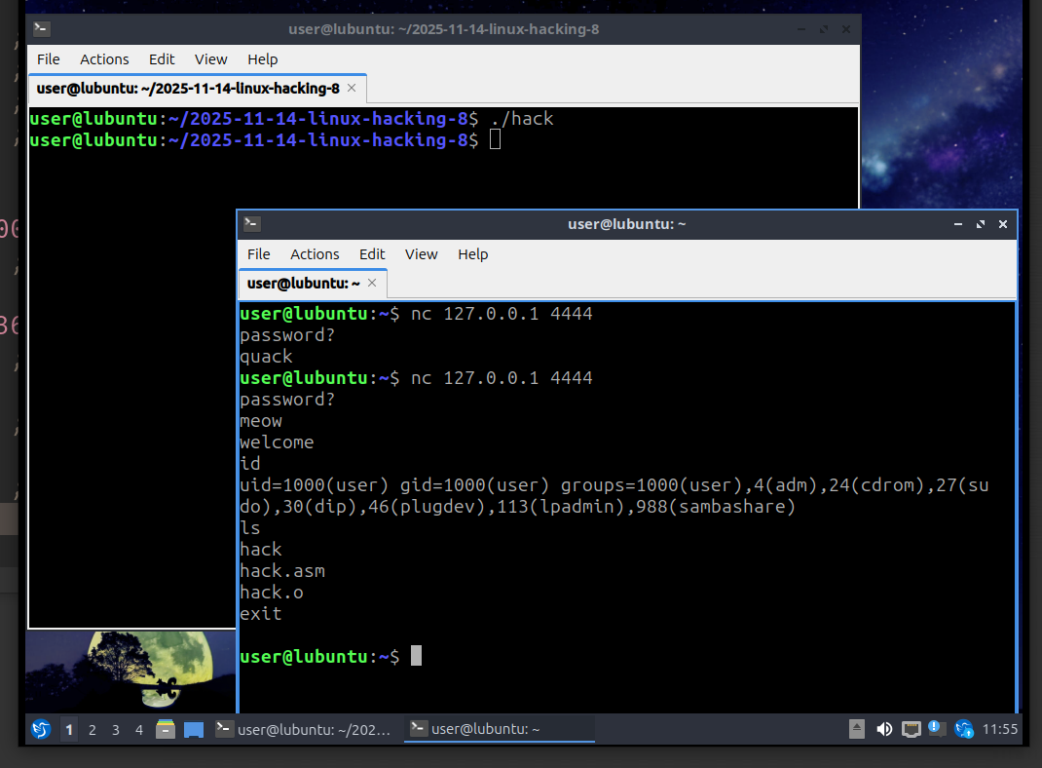Open View menu in the back terminal
This screenshot has width=1042, height=768.
(210, 59)
